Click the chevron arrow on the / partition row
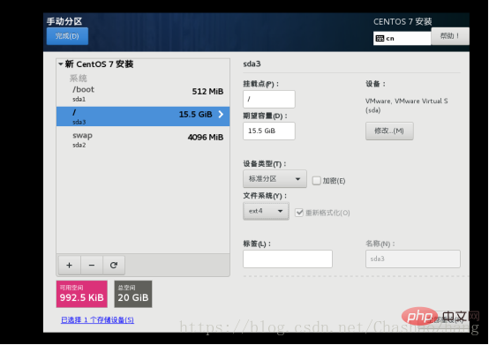The height and width of the screenshot is (345, 489). click(221, 115)
